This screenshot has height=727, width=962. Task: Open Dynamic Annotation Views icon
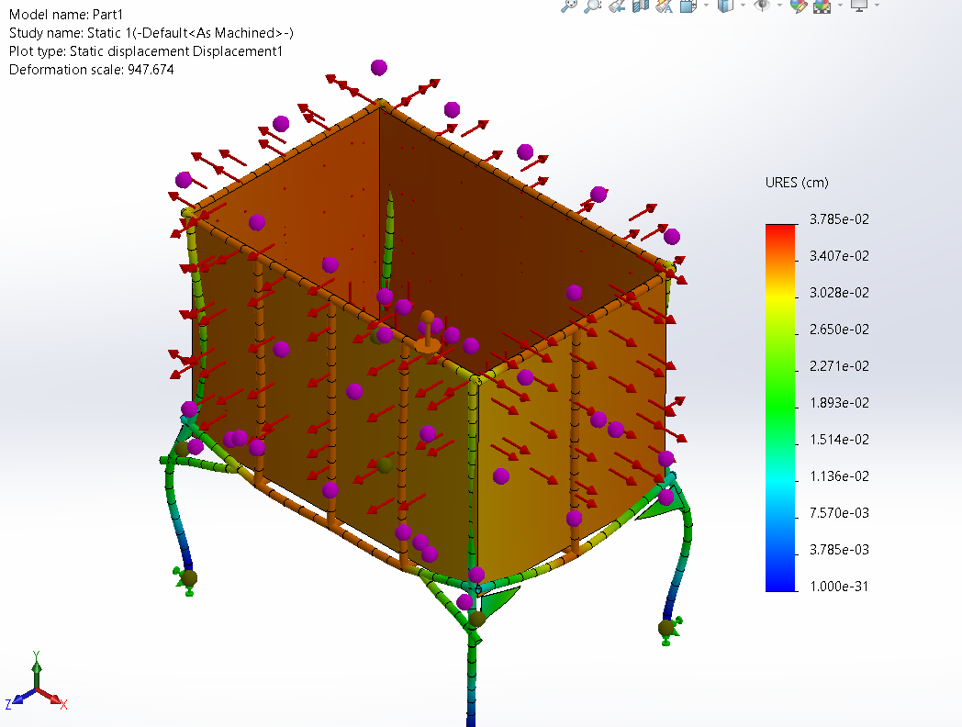(664, 5)
